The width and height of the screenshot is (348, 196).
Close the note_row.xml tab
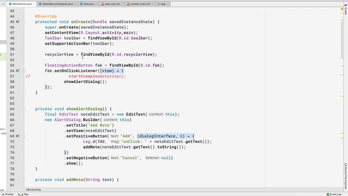point(122,4)
